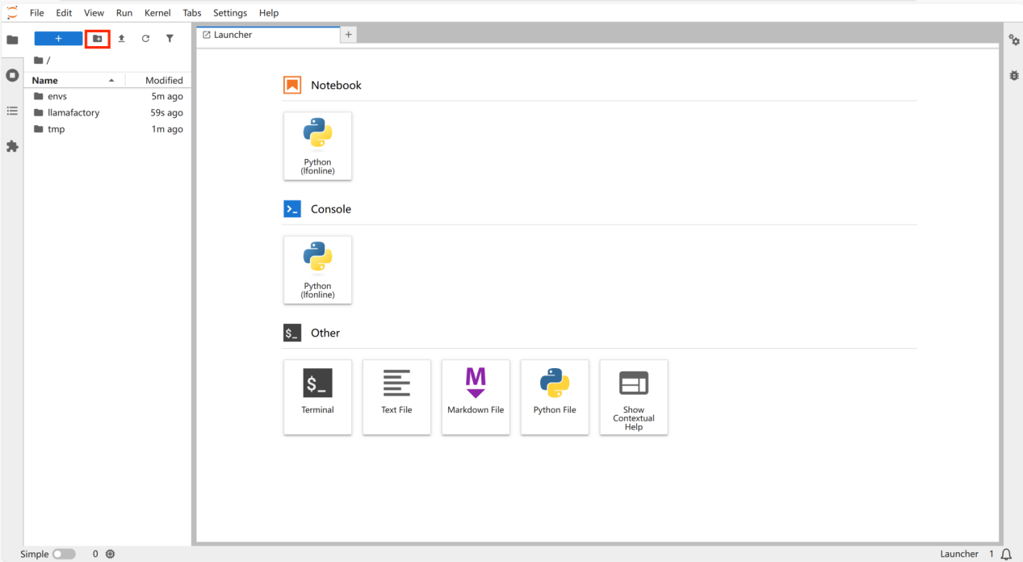Open the Settings menu
This screenshot has width=1023, height=562.
coord(230,13)
